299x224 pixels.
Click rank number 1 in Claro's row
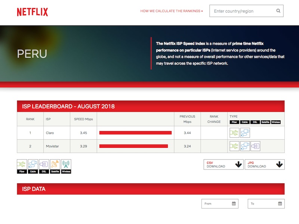pos(30,133)
